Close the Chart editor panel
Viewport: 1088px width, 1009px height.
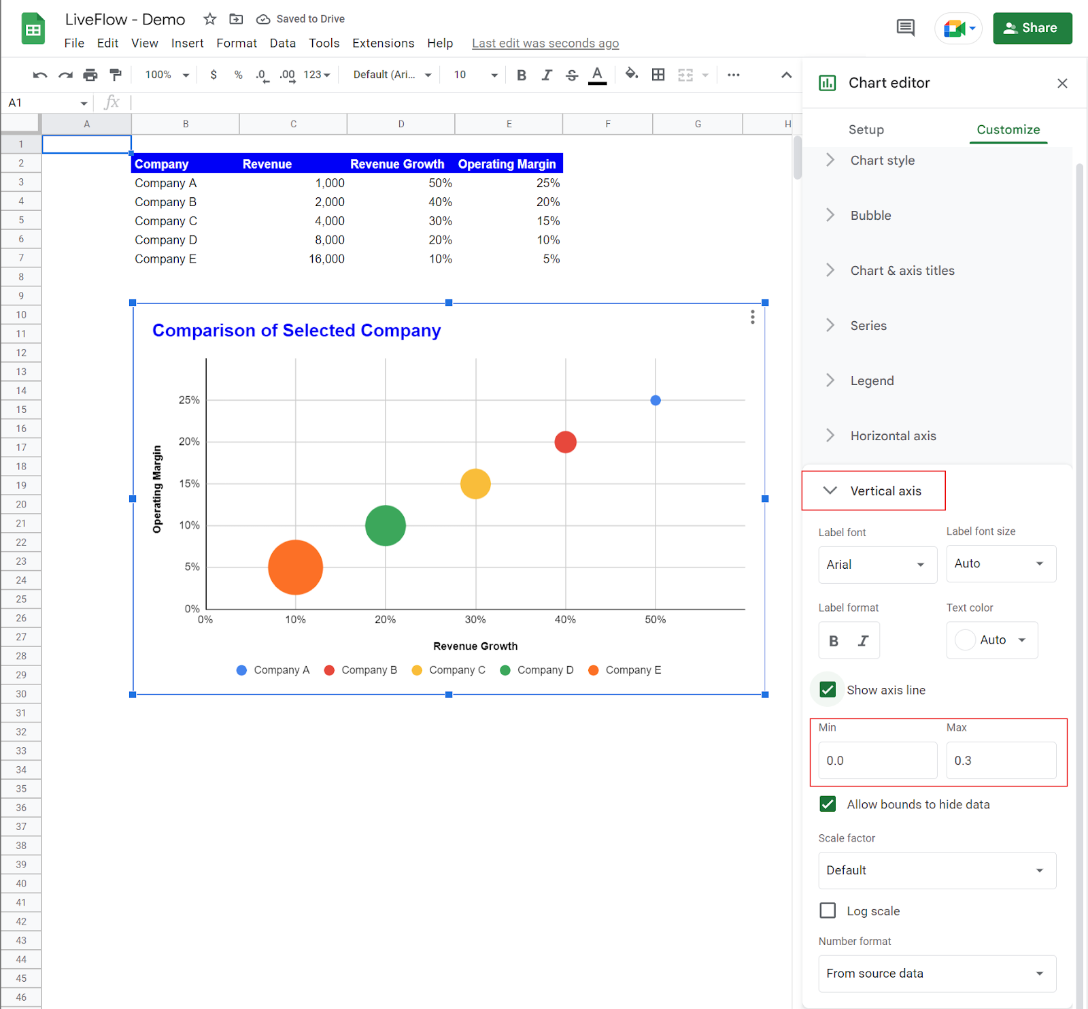1062,83
